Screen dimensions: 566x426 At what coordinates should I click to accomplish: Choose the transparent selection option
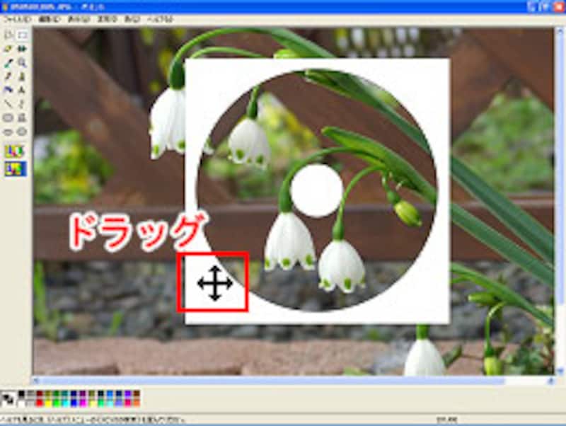pyautogui.click(x=15, y=169)
